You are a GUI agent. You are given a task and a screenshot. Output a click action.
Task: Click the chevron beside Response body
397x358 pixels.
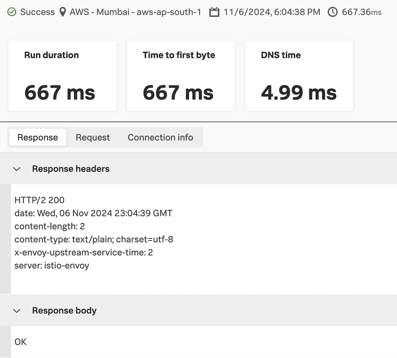click(17, 311)
